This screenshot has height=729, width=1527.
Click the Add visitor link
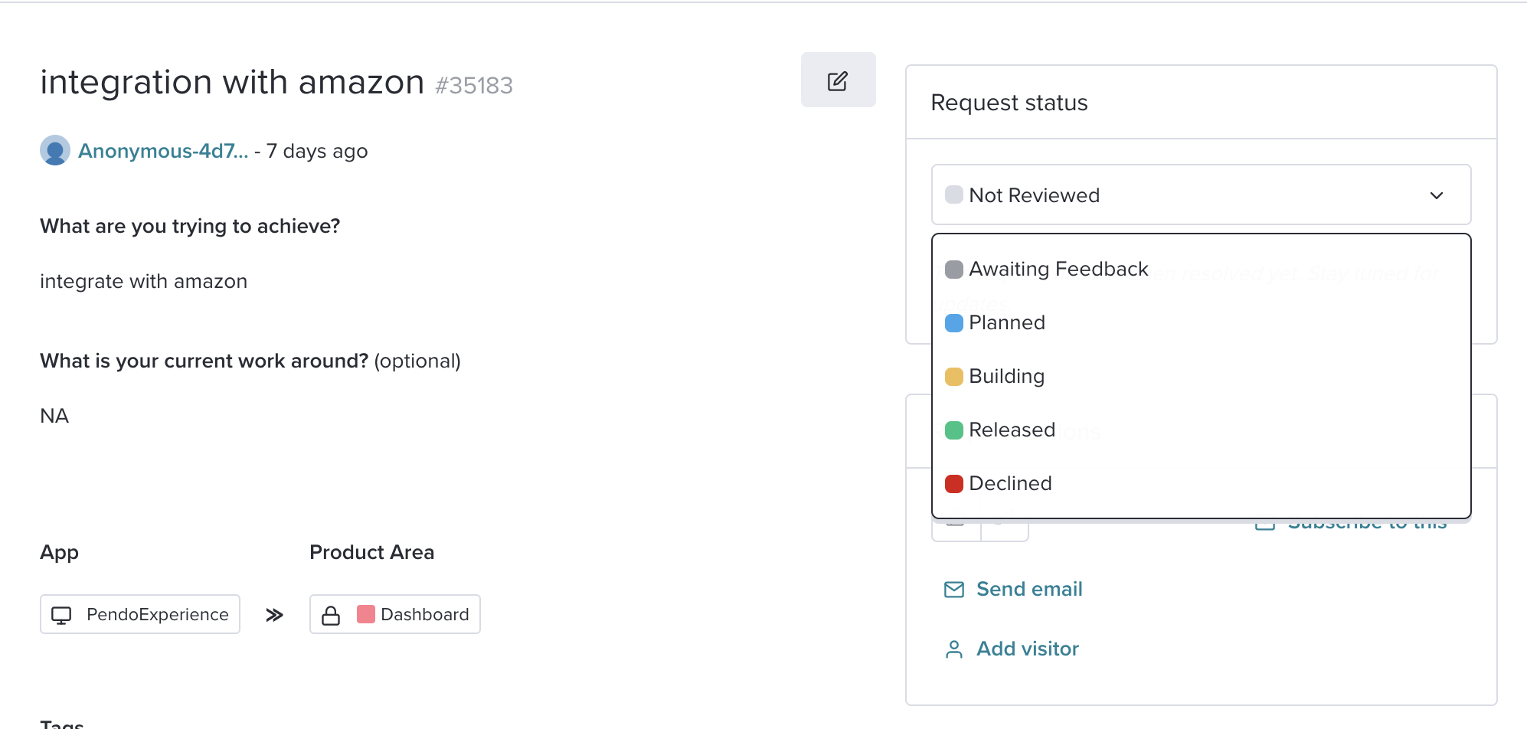1027,649
